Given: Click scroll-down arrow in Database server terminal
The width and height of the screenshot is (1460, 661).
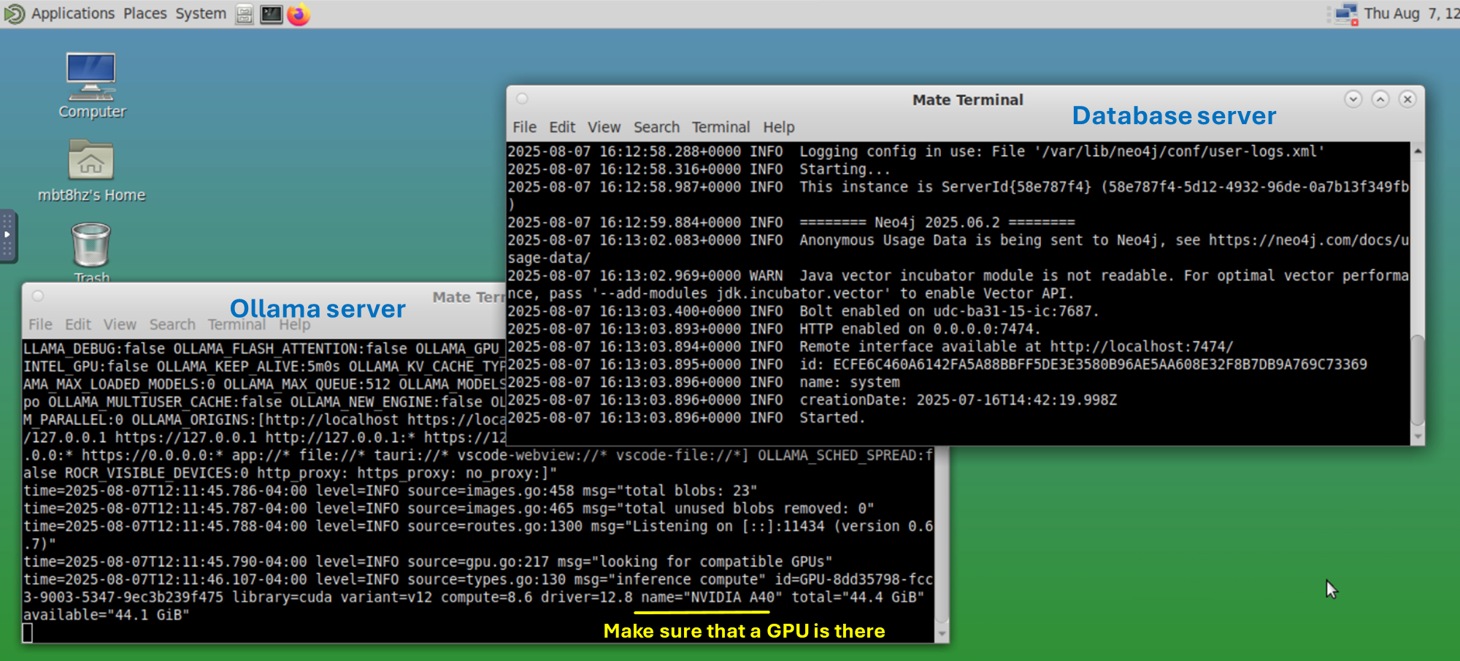Looking at the screenshot, I should pyautogui.click(x=1417, y=437).
